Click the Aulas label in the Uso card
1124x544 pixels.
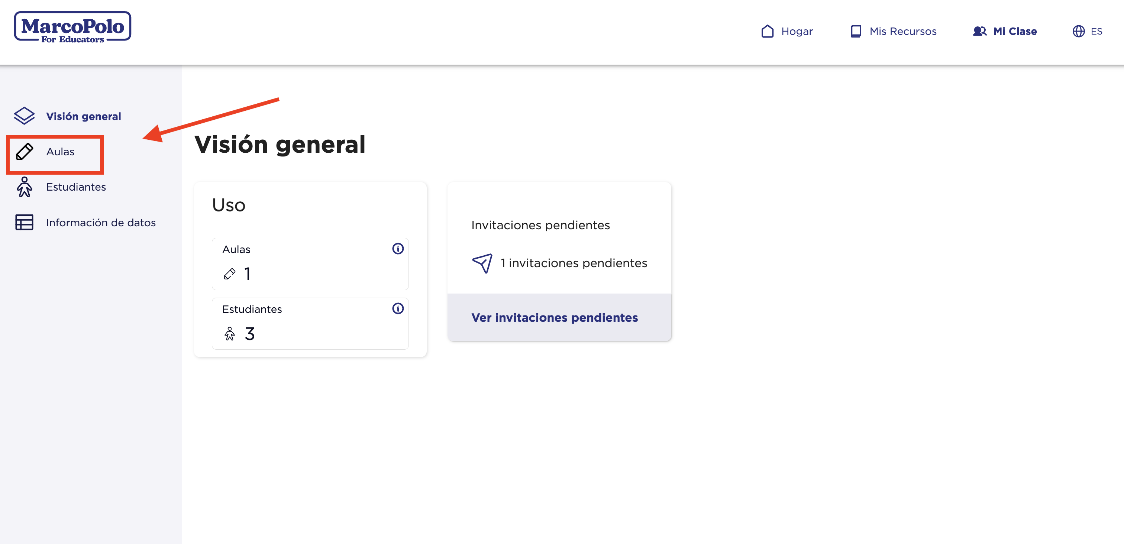click(236, 250)
